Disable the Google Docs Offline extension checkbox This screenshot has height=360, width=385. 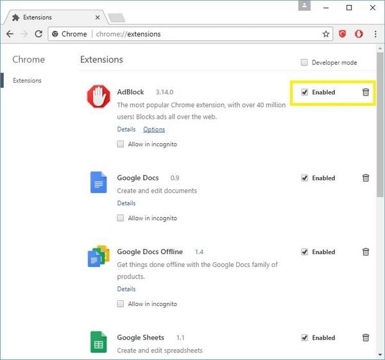pos(305,252)
